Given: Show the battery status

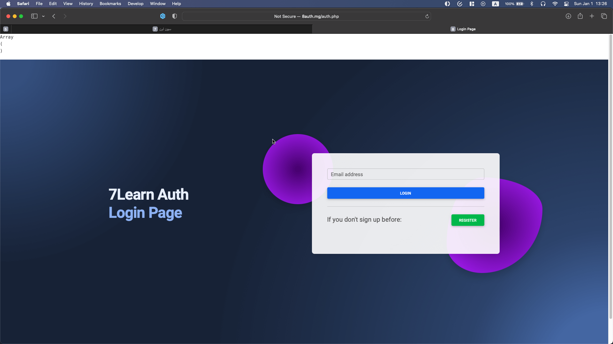Looking at the screenshot, I should coord(514,4).
